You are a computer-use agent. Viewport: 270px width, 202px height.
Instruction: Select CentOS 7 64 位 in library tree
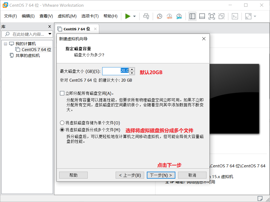(x=36, y=49)
